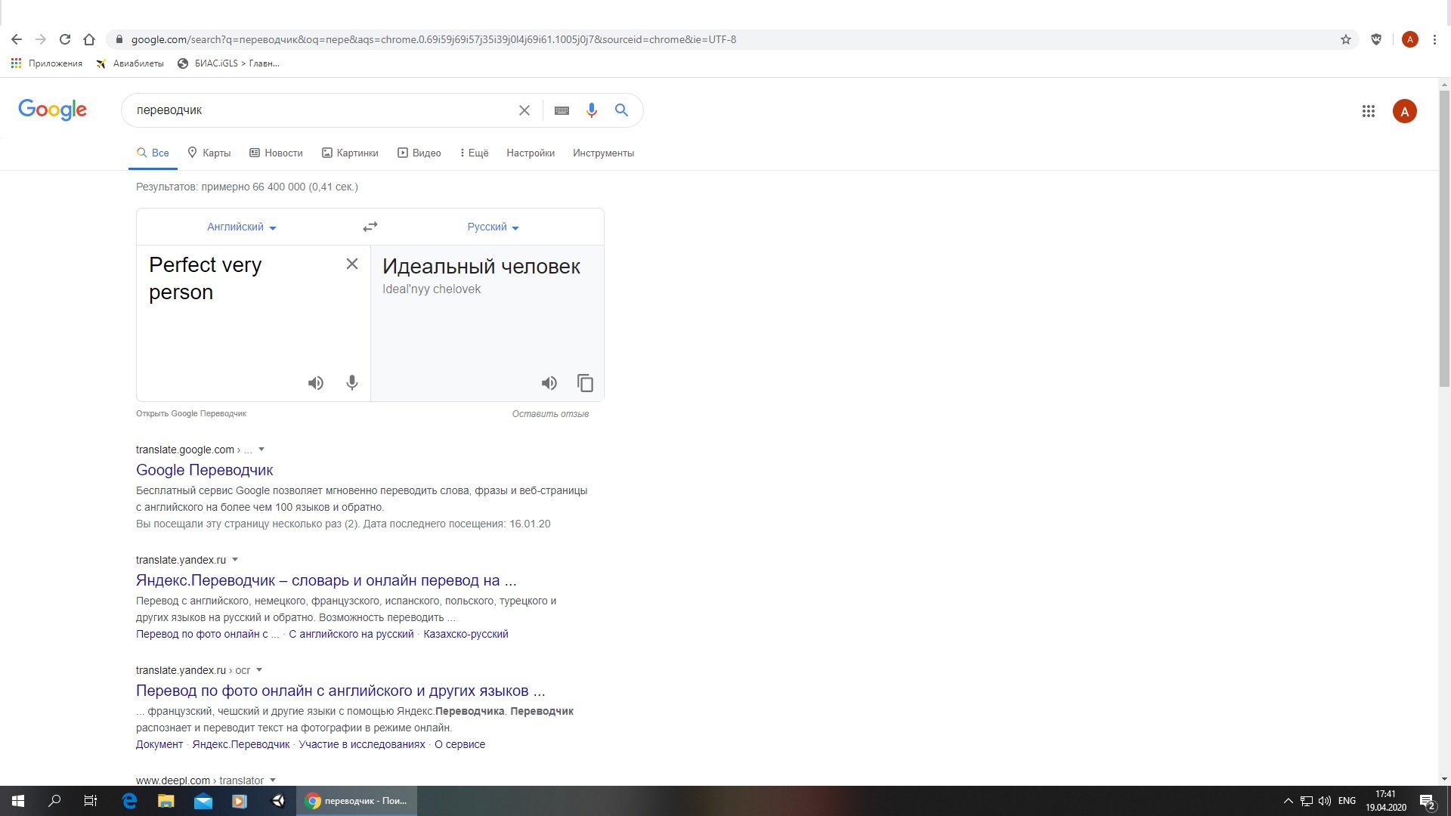This screenshot has width=1451, height=816.
Task: Switch to Карты tab
Action: point(209,153)
